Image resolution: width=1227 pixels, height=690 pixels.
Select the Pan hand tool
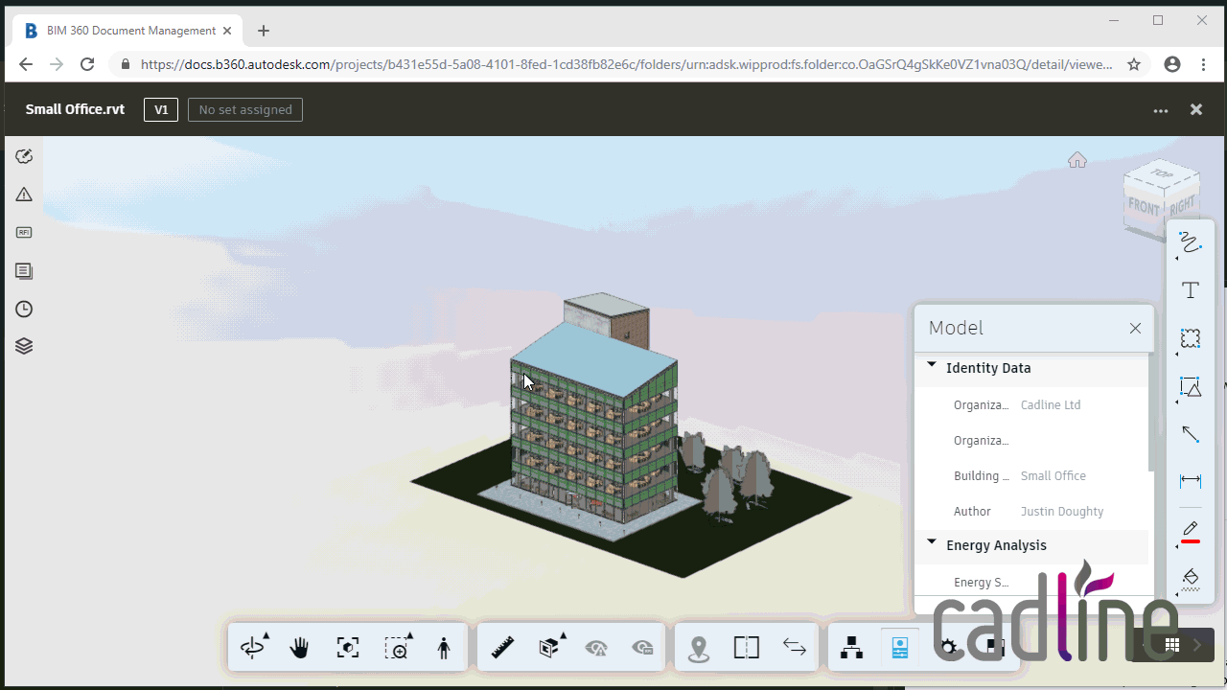(x=300, y=648)
